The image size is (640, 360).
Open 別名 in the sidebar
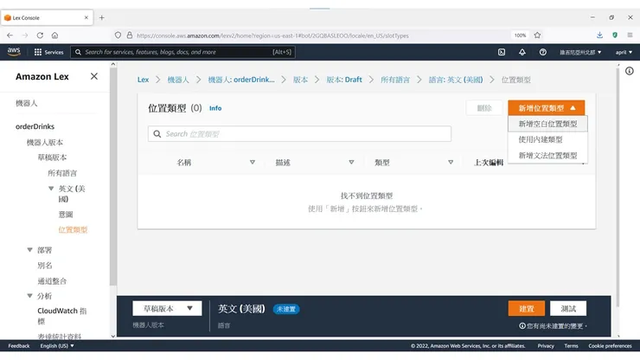(x=44, y=265)
